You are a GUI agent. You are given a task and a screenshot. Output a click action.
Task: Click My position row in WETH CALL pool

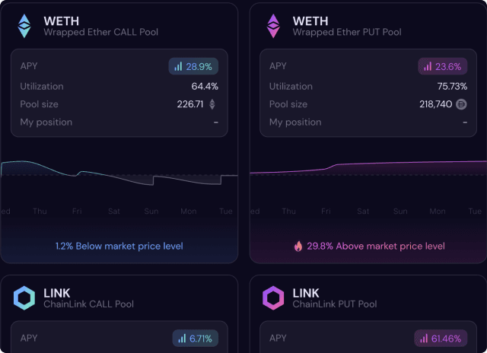tap(119, 122)
